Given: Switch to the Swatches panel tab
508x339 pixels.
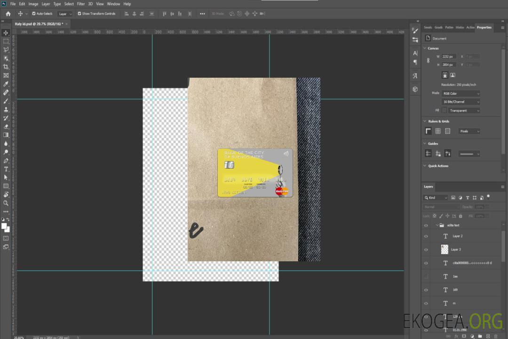Looking at the screenshot, I should 428,27.
